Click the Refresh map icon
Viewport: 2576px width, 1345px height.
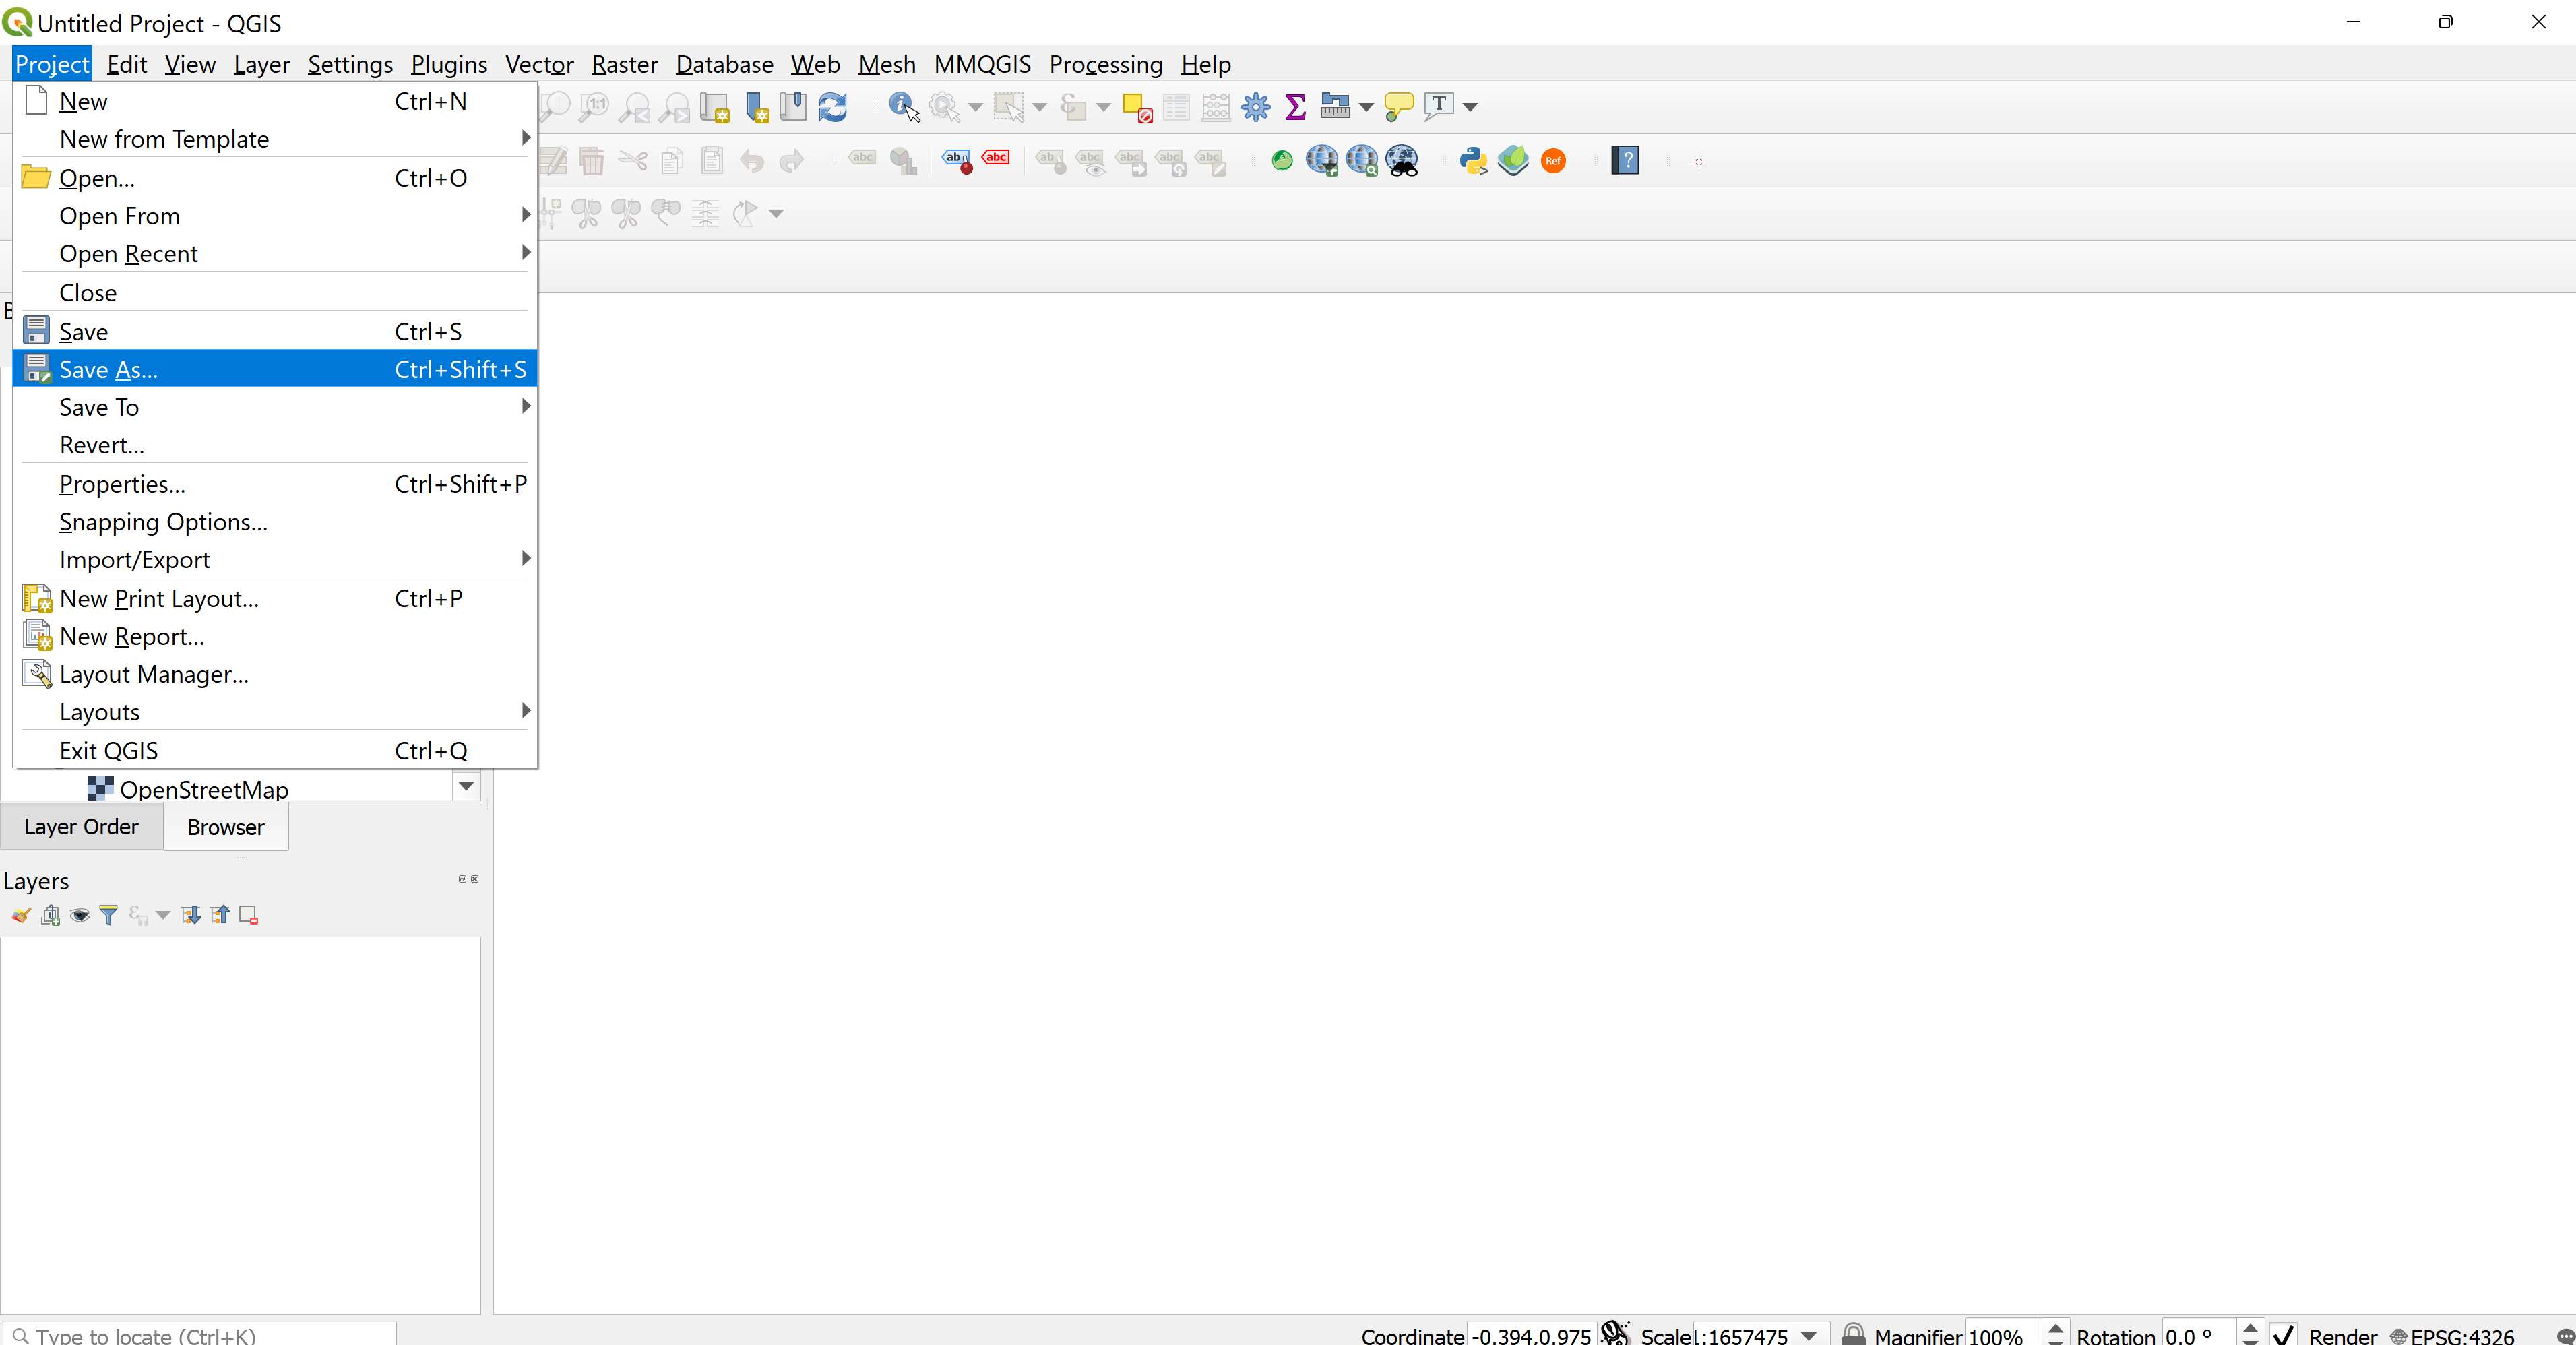coord(832,106)
